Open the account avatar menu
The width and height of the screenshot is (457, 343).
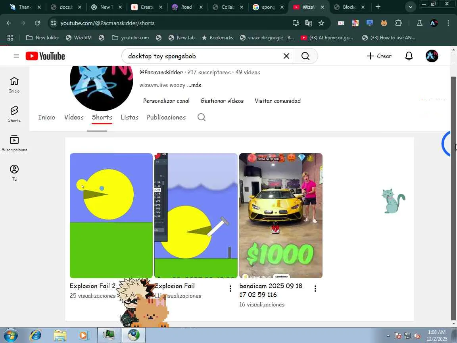click(432, 56)
